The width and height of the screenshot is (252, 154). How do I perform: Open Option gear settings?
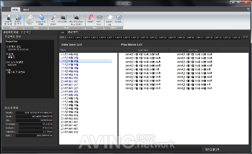click(118, 19)
